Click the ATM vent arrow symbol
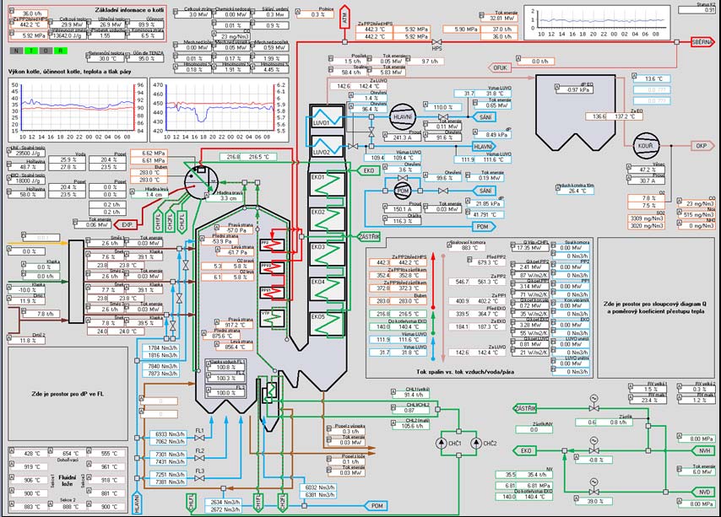This screenshot has height=517, width=721. (x=344, y=17)
